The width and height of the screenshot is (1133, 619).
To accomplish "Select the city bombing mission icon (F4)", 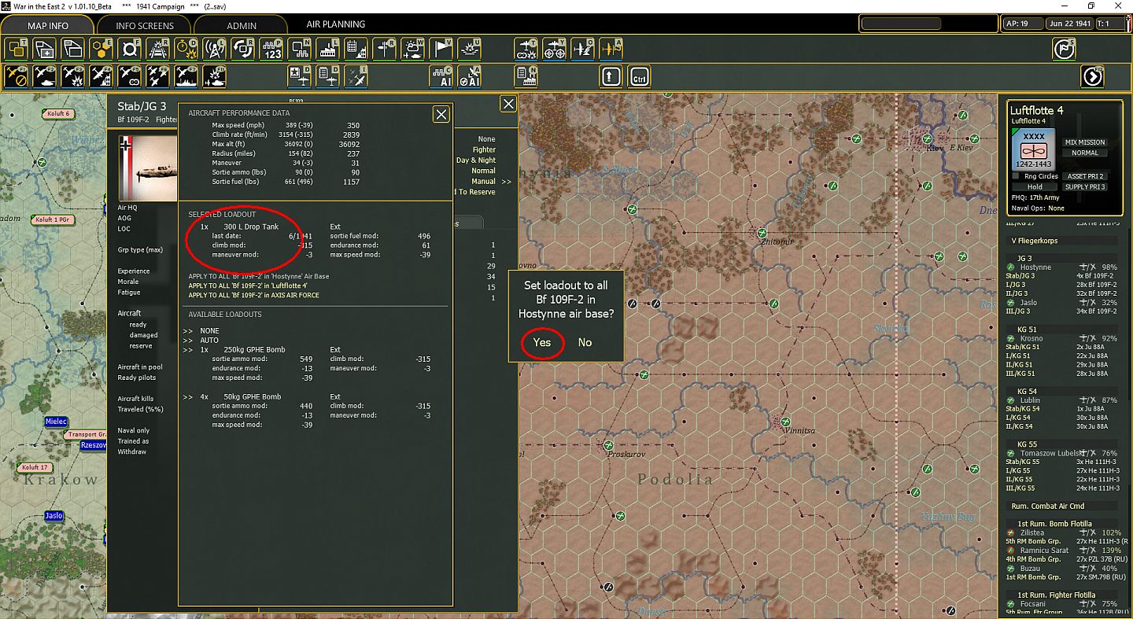I will (101, 76).
